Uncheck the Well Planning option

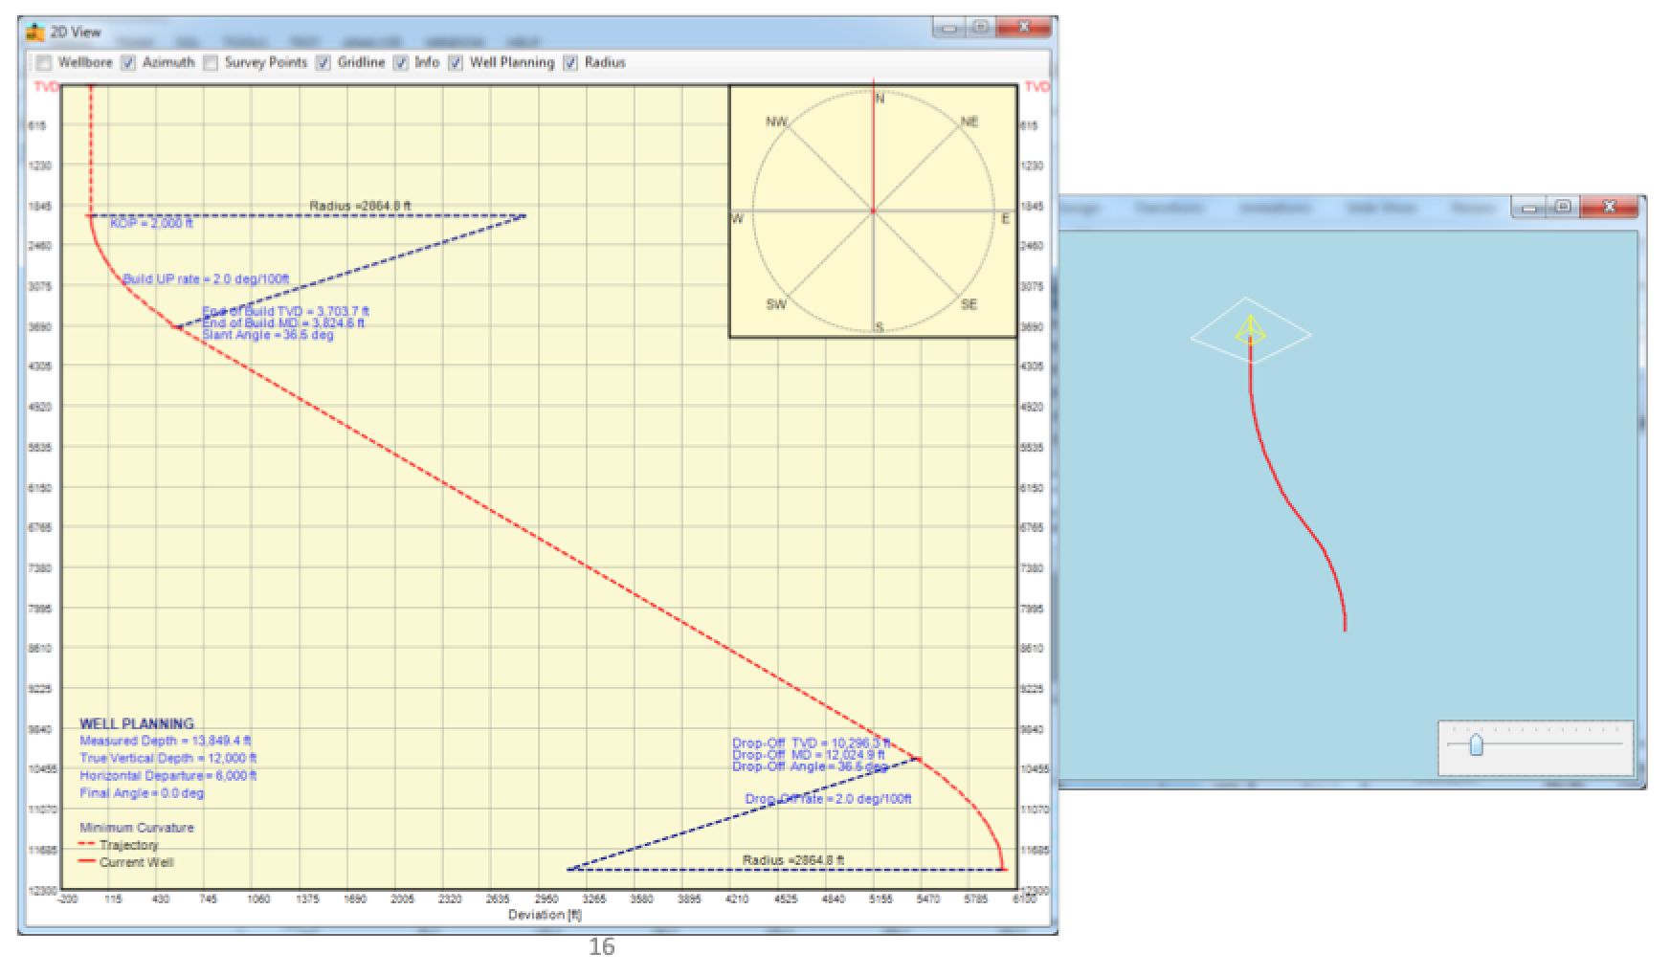point(456,62)
